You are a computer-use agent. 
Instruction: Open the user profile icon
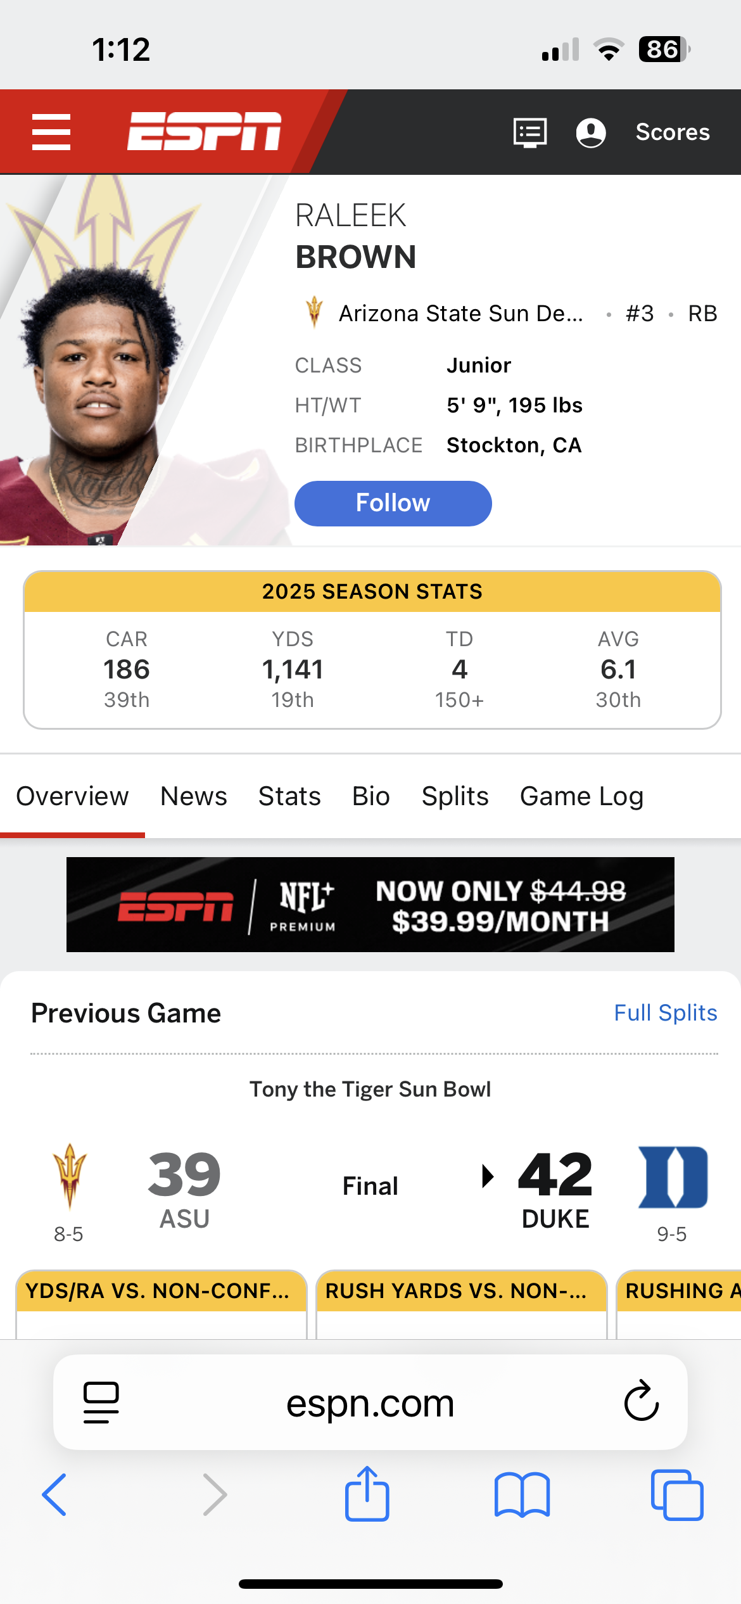(590, 132)
